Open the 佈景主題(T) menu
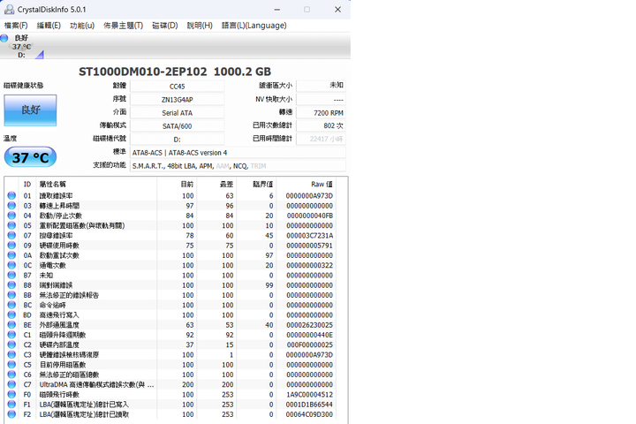This screenshot has width=636, height=424. pos(124,26)
